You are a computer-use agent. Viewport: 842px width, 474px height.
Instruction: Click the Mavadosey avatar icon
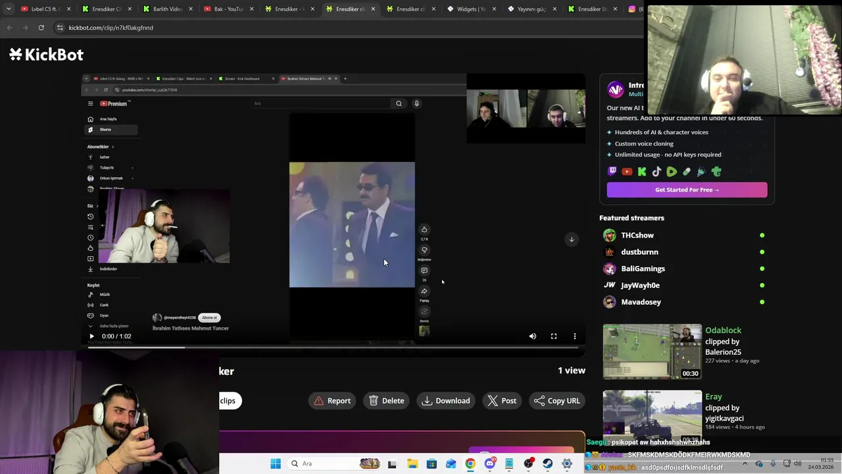[610, 302]
